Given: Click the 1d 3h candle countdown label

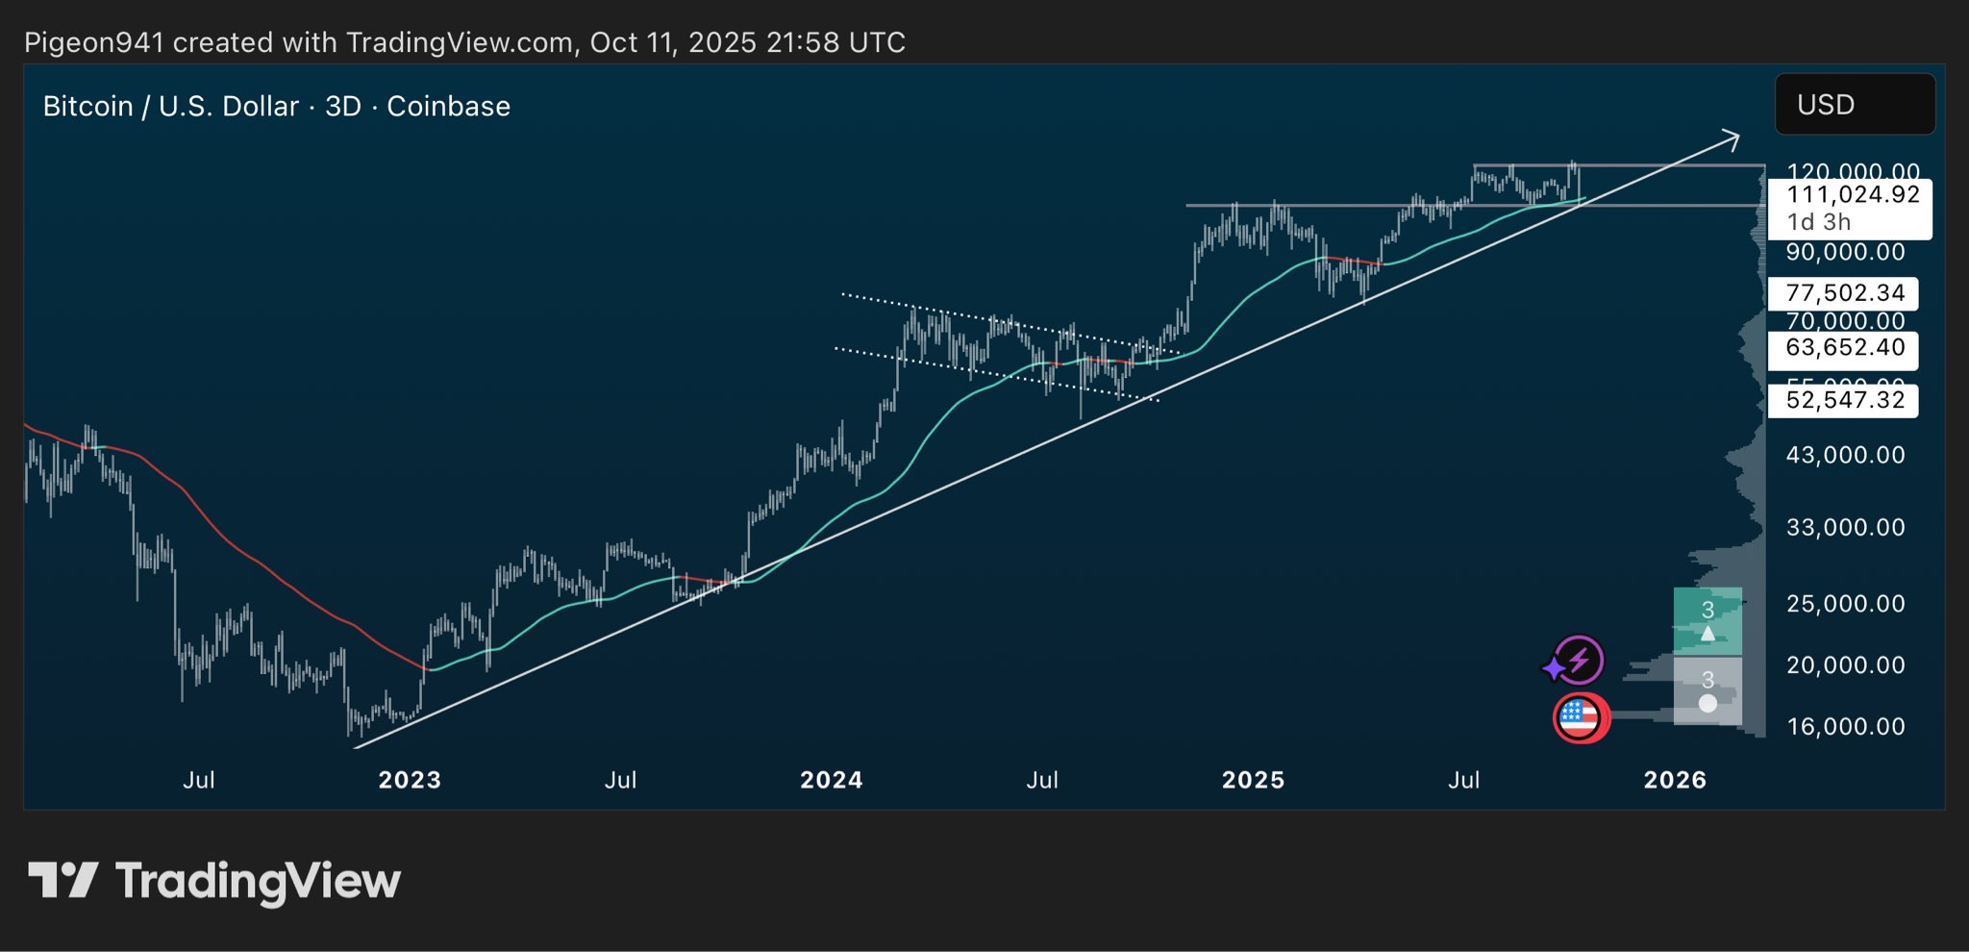Looking at the screenshot, I should coord(1818,222).
